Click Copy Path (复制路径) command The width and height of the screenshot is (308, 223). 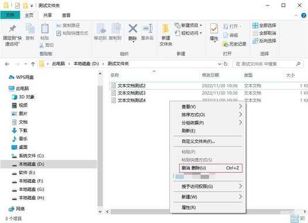68,26
